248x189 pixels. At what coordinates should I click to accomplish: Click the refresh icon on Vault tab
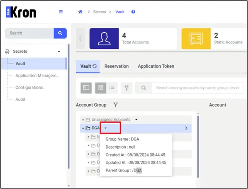94,66
